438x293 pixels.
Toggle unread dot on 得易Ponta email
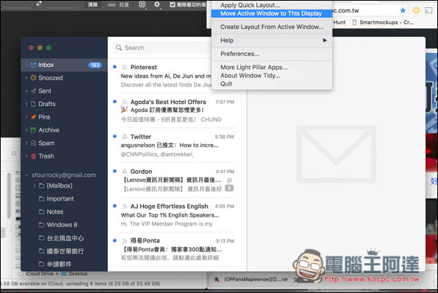[x=114, y=241]
